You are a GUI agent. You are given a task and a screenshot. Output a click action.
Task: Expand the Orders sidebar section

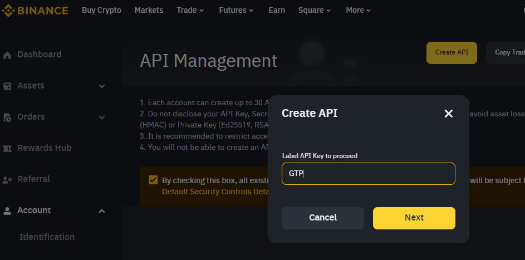point(102,117)
